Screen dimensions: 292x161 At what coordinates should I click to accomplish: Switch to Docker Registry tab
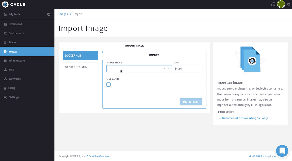coord(80,67)
